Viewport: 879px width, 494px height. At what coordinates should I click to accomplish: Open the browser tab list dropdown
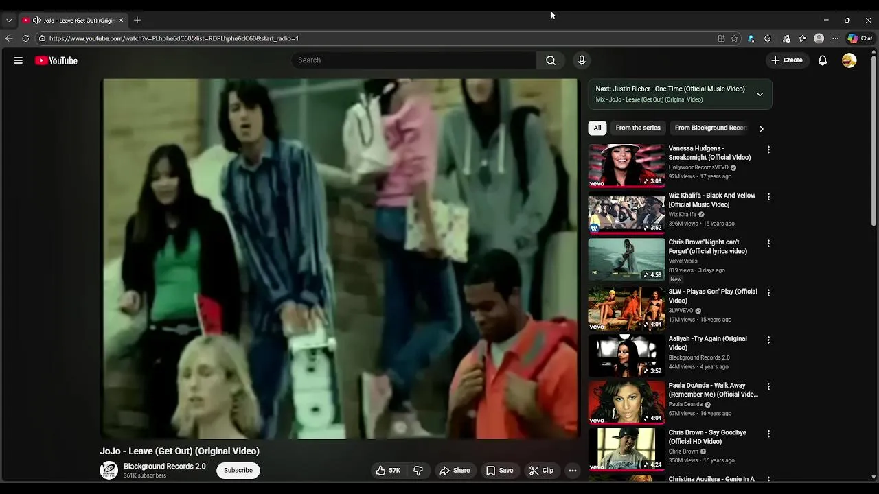pyautogui.click(x=9, y=21)
